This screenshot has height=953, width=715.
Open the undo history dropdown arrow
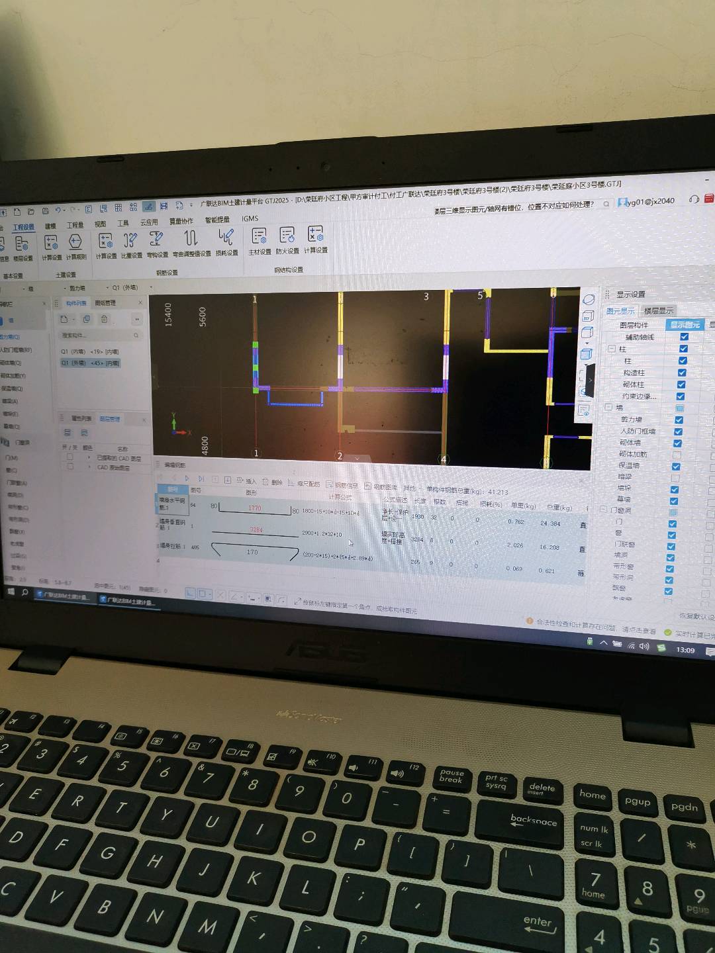(65, 210)
